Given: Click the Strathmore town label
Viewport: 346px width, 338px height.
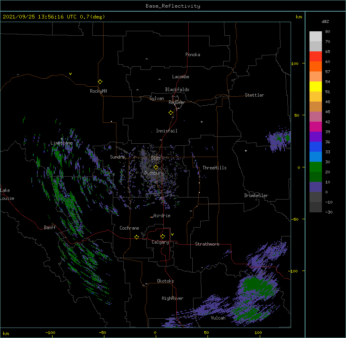Looking at the screenshot, I should (x=207, y=244).
